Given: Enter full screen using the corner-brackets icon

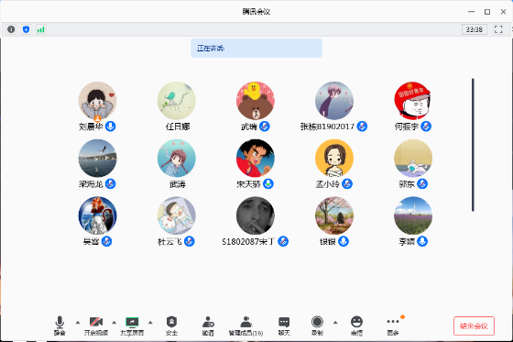Looking at the screenshot, I should (x=498, y=29).
